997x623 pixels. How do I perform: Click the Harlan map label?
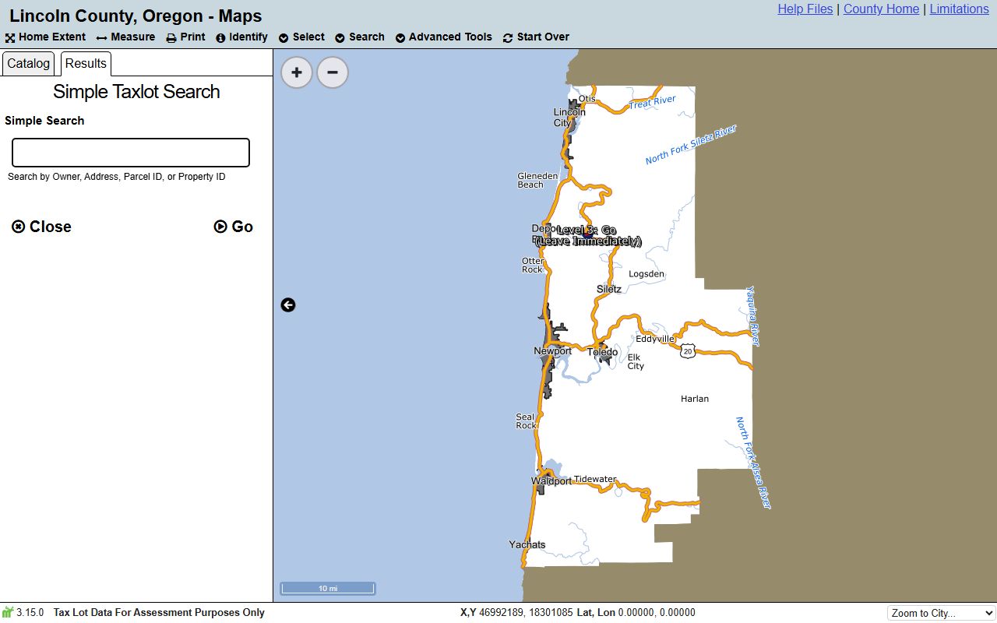pos(695,399)
